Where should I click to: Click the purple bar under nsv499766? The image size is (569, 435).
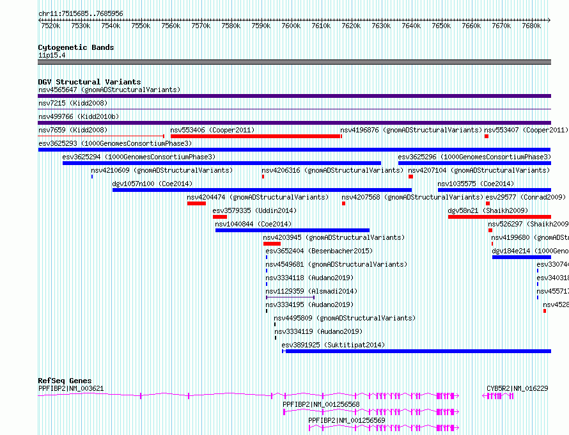294,123
